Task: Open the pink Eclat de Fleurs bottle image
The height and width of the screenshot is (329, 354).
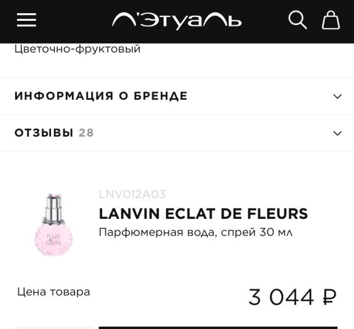Action: pyautogui.click(x=54, y=225)
